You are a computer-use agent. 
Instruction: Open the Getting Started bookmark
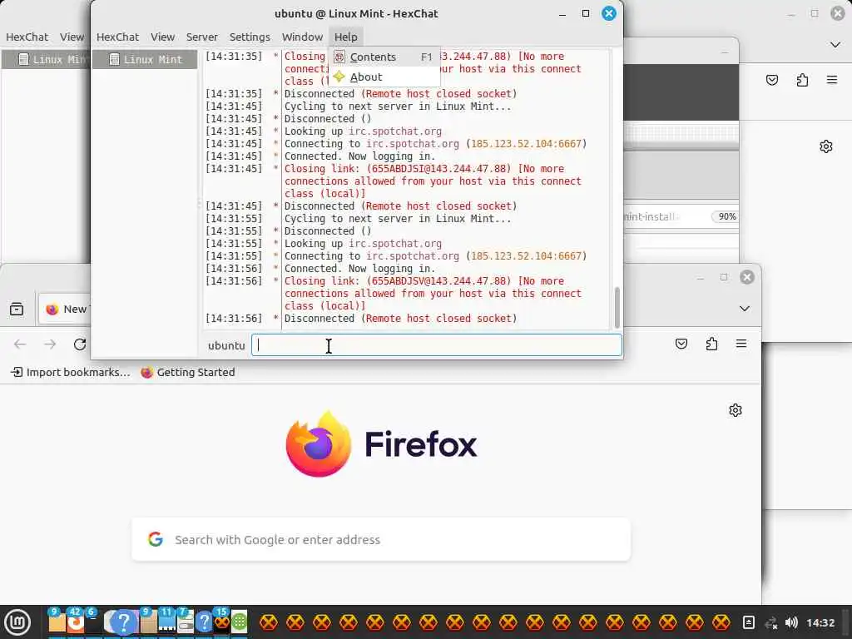(188, 372)
